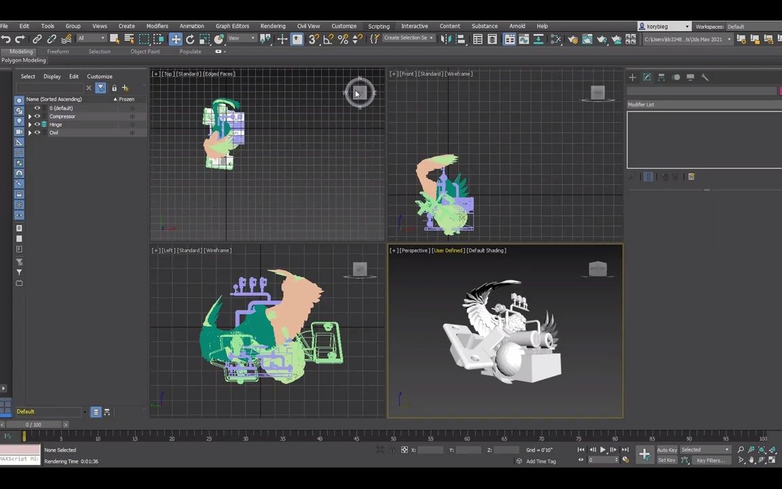
Task: Activate the Rotate tool on the main toolbar
Action: [189, 39]
